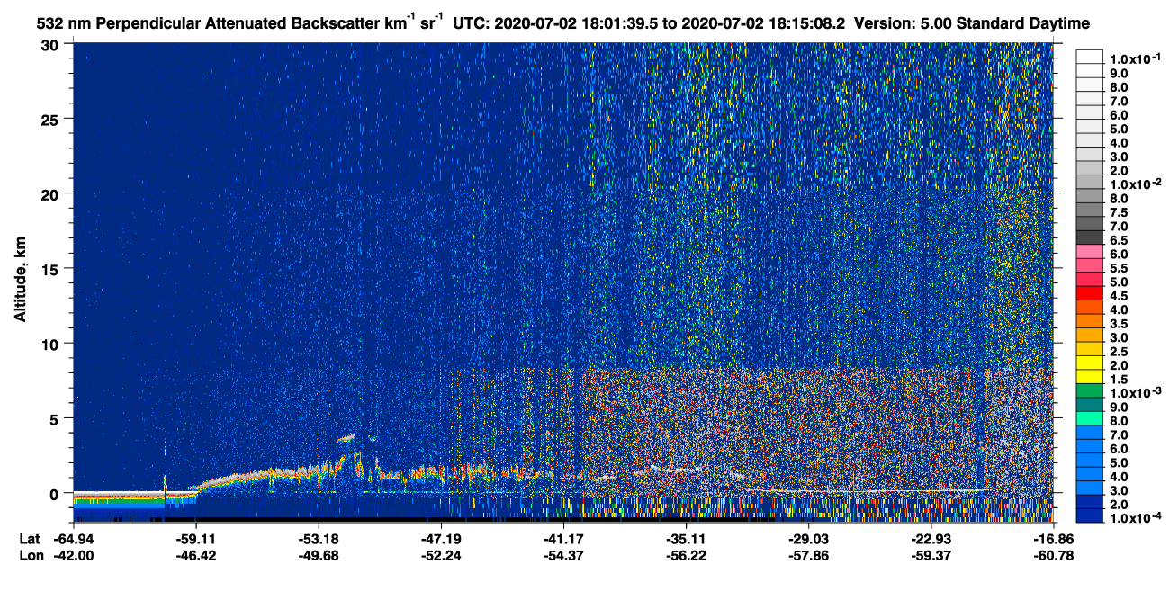Click latitude value -41.17
The height and width of the screenshot is (600, 1170).
563,539
